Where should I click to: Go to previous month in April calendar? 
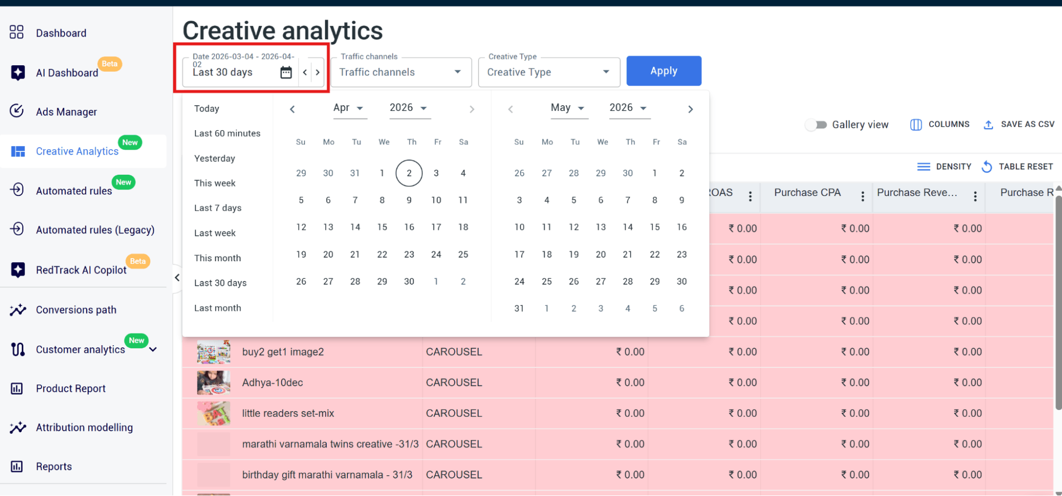coord(292,109)
